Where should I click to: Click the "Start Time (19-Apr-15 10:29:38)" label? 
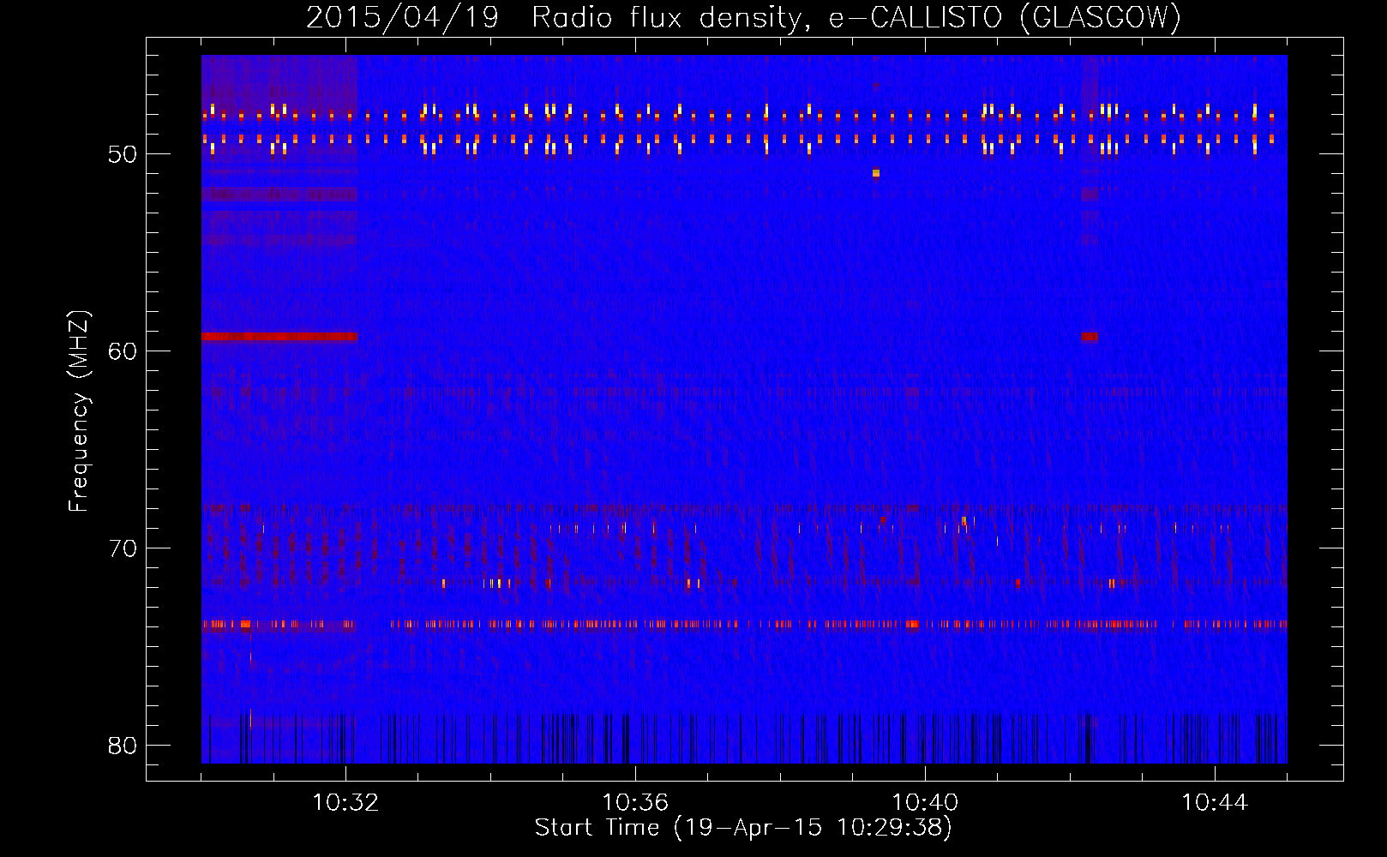[x=743, y=828]
